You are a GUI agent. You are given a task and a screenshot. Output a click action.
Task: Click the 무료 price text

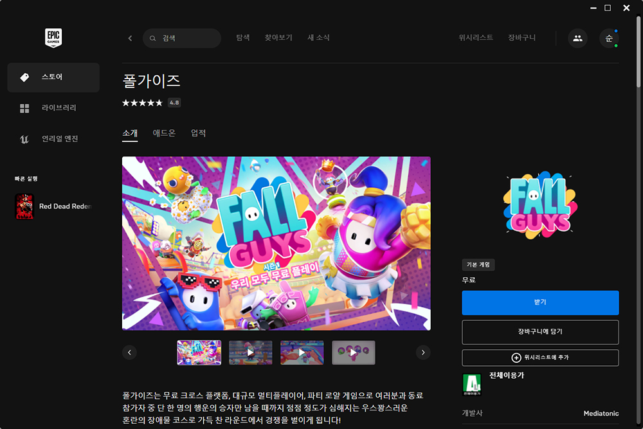(x=469, y=280)
